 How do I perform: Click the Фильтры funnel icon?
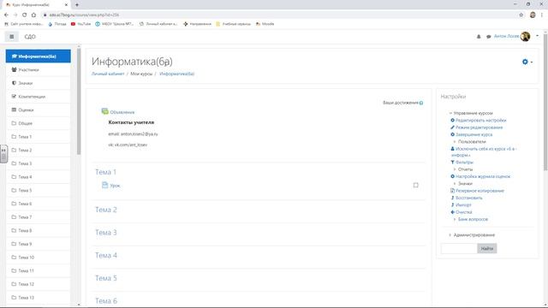tap(453, 162)
